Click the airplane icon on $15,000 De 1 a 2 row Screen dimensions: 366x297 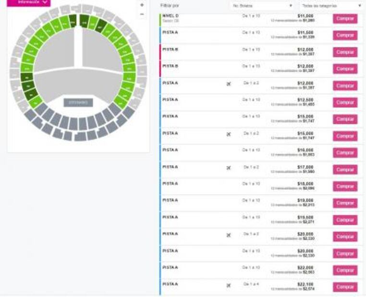coord(228,134)
